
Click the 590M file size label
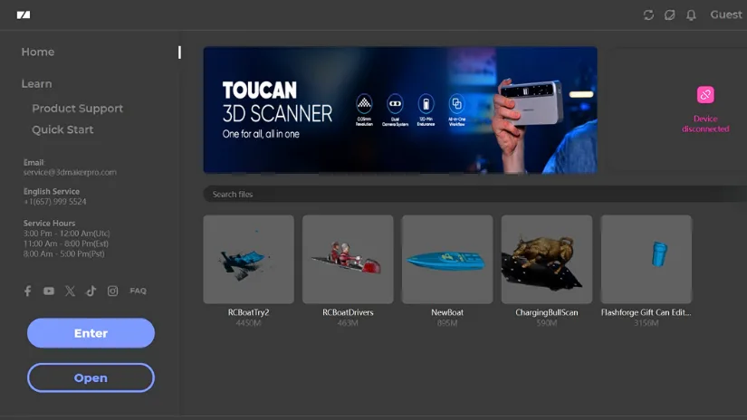pos(546,323)
